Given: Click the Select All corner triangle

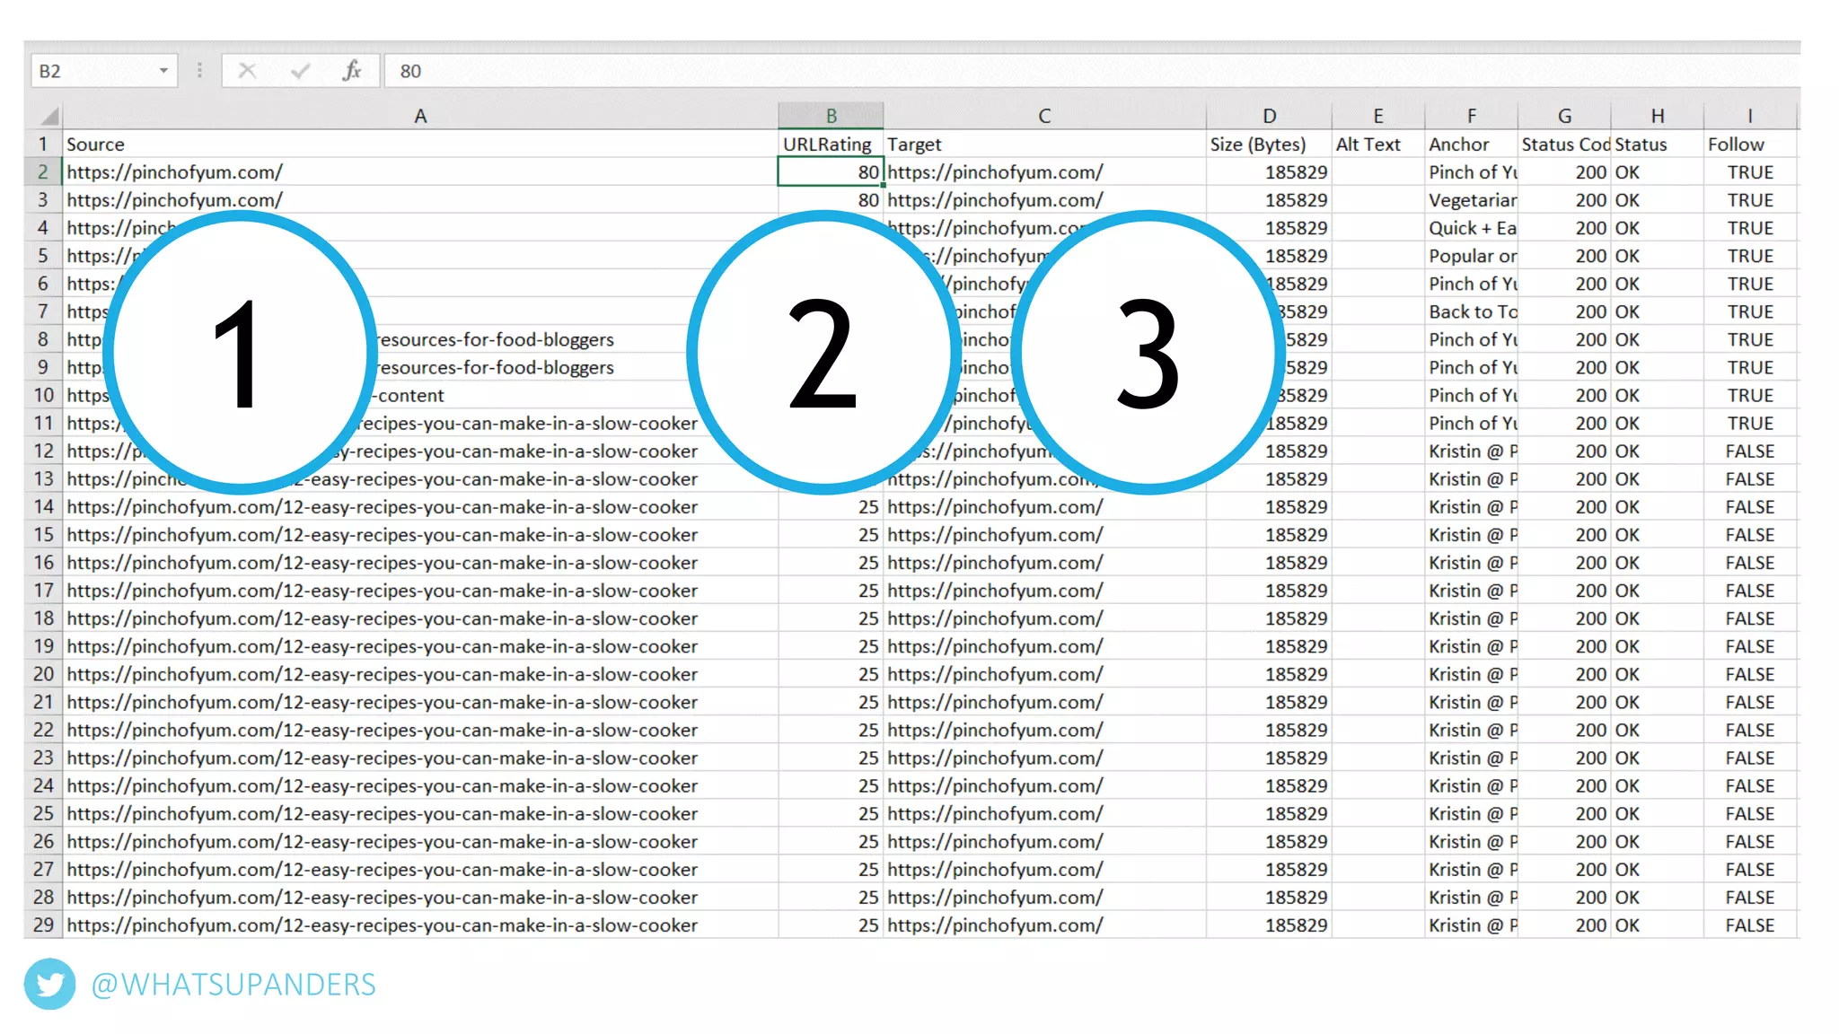Looking at the screenshot, I should click(x=49, y=116).
